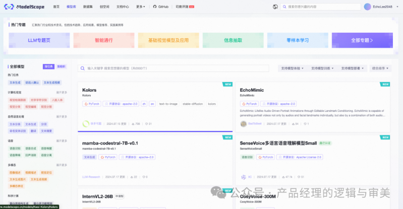Expand more under 多模态 section

click(62, 165)
